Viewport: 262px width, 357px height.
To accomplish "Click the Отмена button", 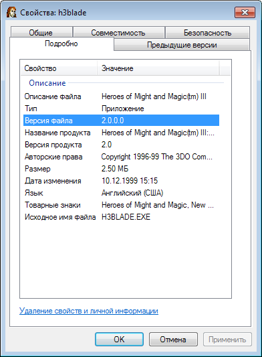I will [x=173, y=339].
